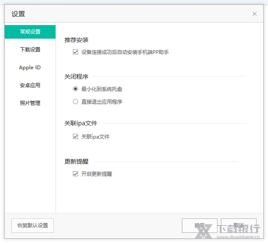Click the 关联ipa文件 checkbox label text
Screen dimensions: 268x243
coord(95,136)
